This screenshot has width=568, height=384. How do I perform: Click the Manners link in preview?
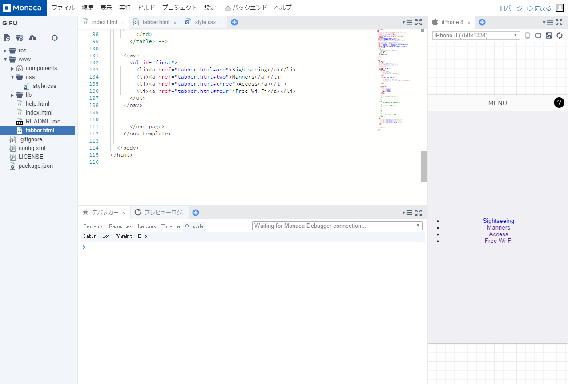click(x=499, y=227)
